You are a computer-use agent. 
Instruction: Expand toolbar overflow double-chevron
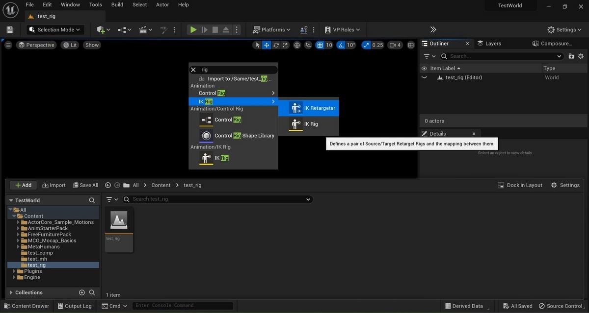pos(433,29)
